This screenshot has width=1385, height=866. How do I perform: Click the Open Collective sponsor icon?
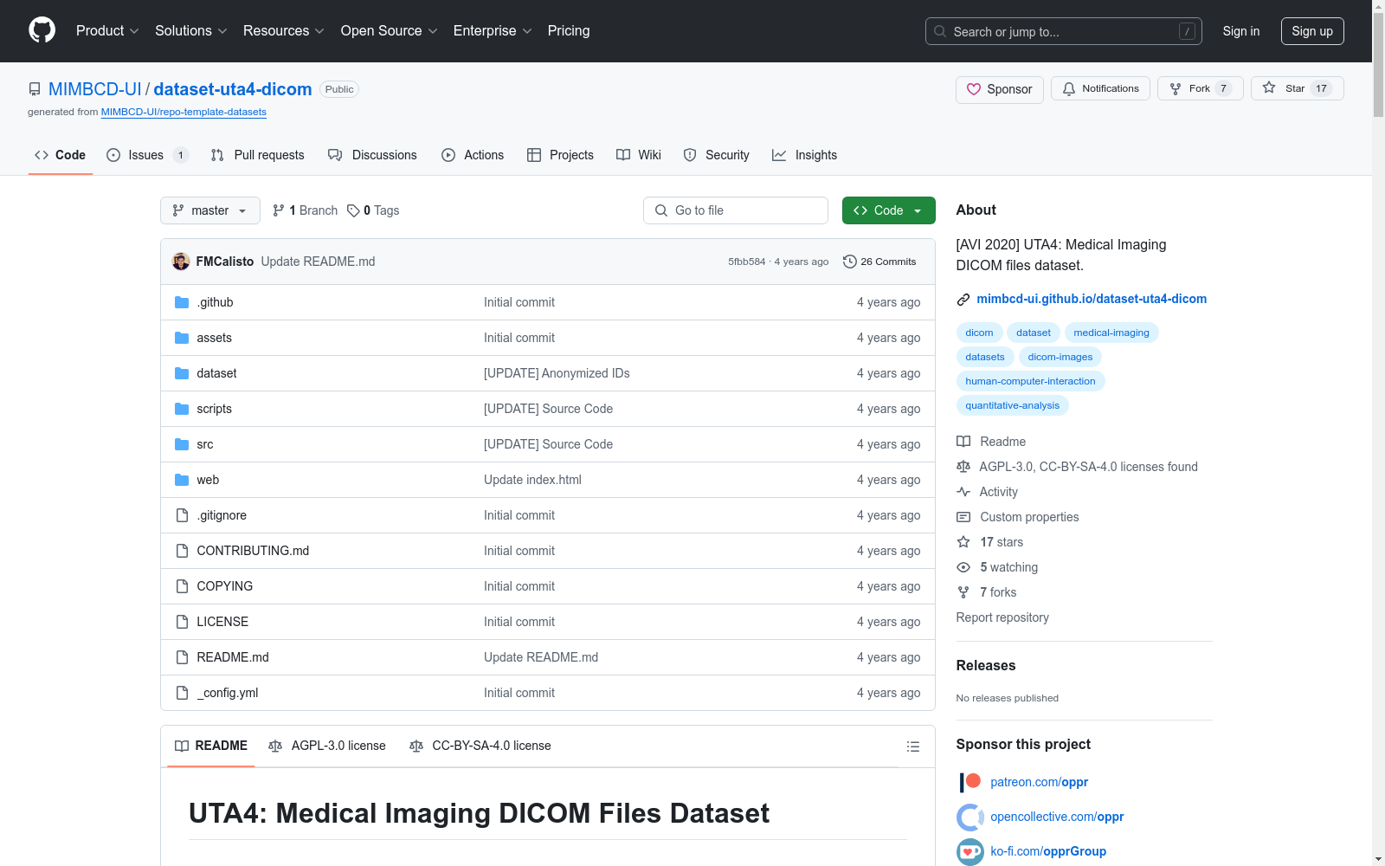coord(969,817)
